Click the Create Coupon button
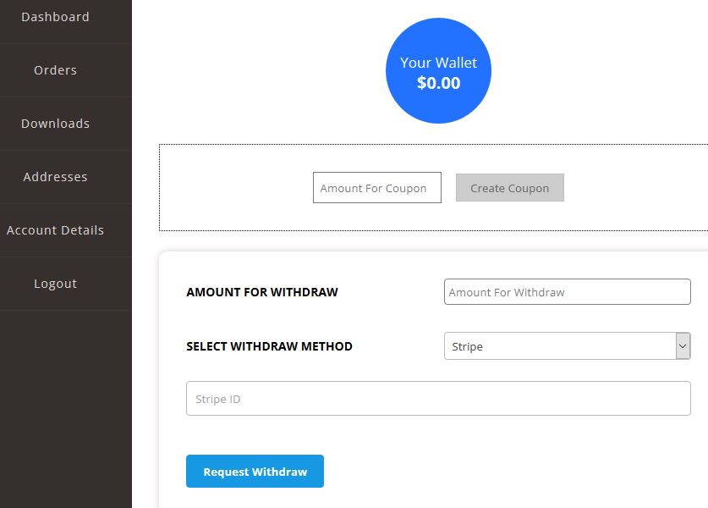Viewport: 708px width, 508px height. tap(510, 188)
